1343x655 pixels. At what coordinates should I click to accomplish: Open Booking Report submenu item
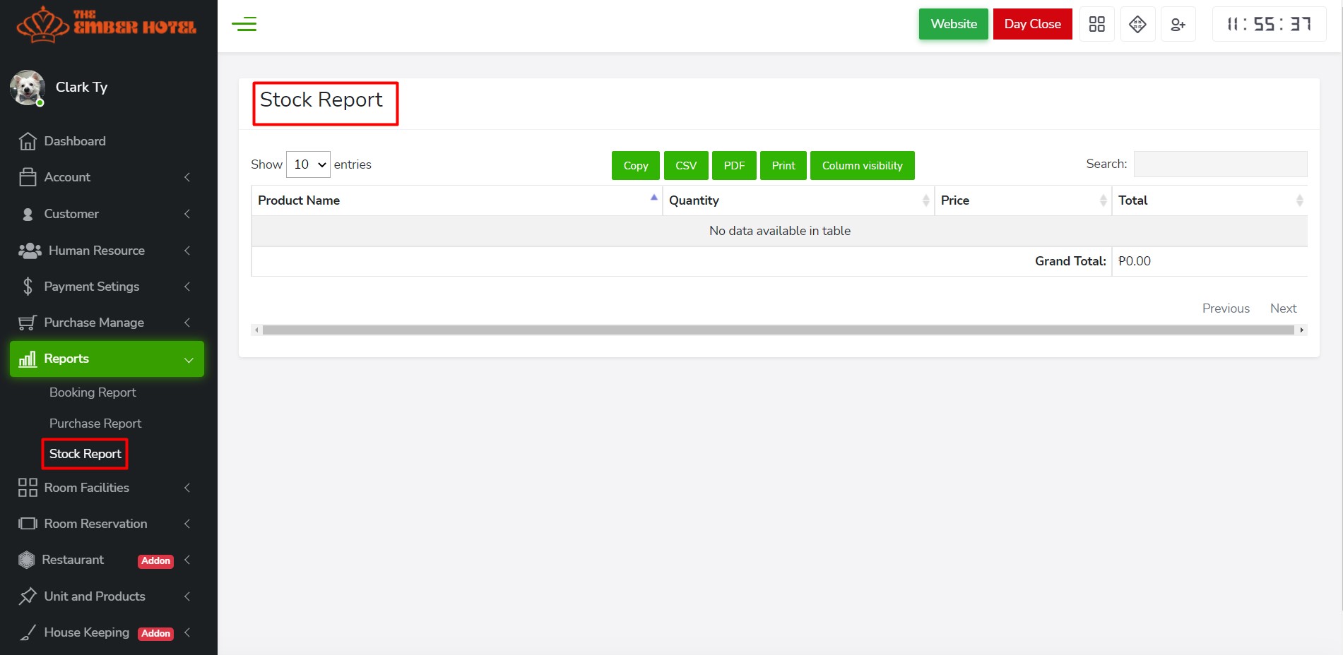tap(93, 392)
